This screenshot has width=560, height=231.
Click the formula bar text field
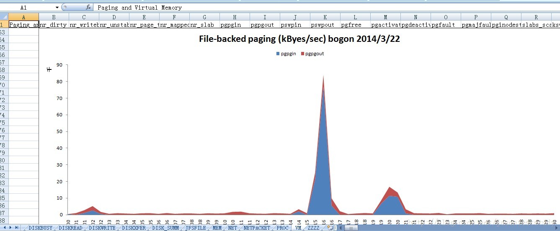tap(293, 8)
